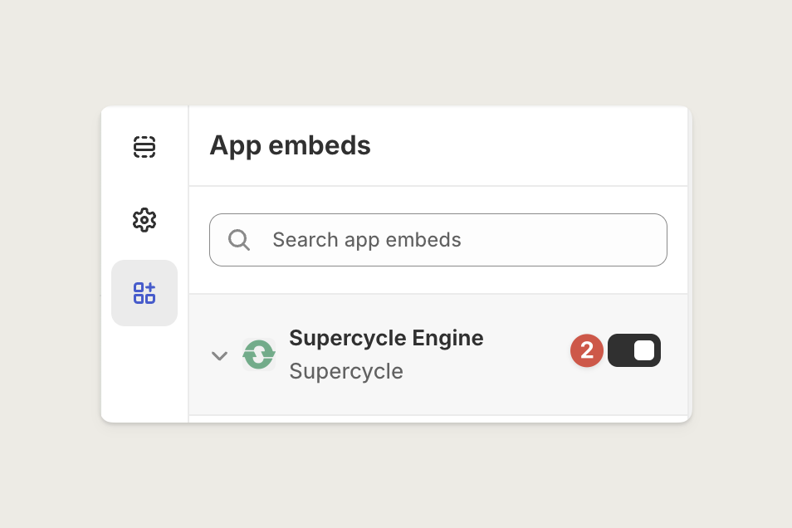Screen dimensions: 792x528
Task: Select the App embeds sidebar icon
Action: tap(144, 293)
